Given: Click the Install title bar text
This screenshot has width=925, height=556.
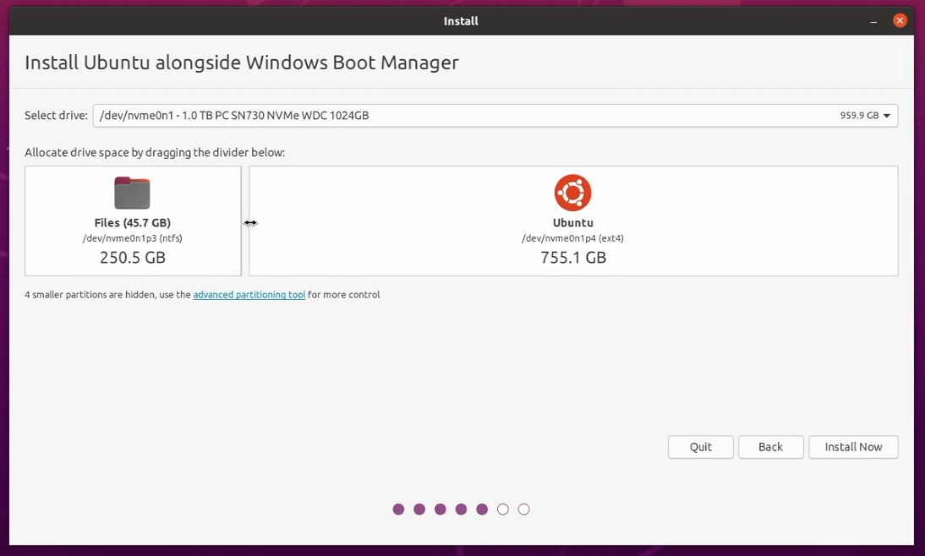Looking at the screenshot, I should 461,20.
